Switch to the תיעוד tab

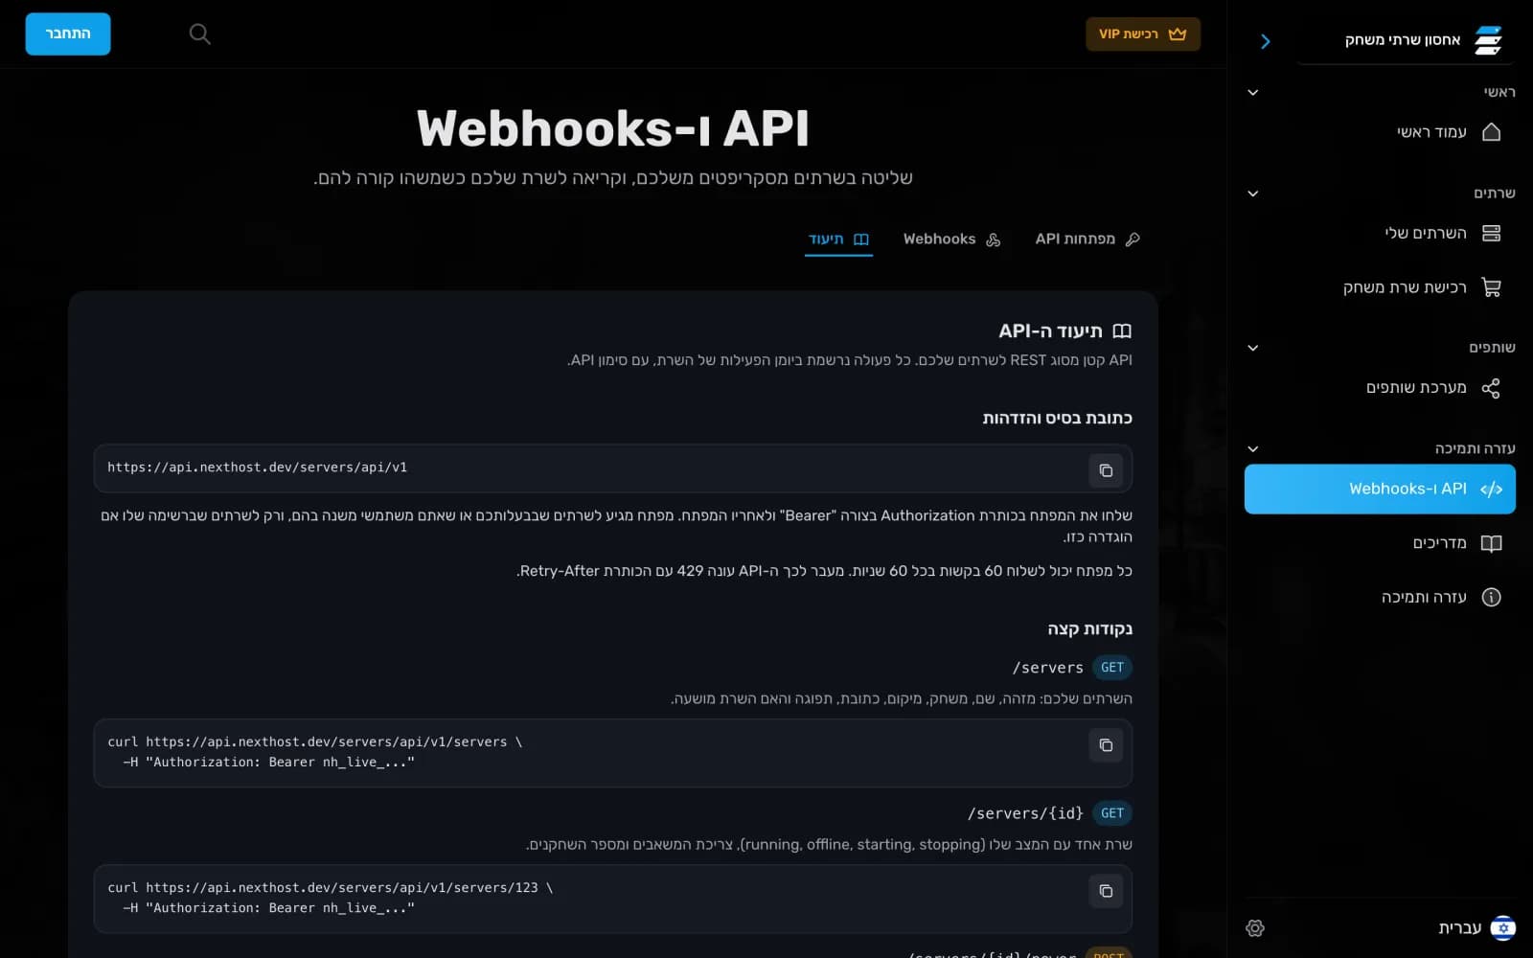[x=838, y=239]
